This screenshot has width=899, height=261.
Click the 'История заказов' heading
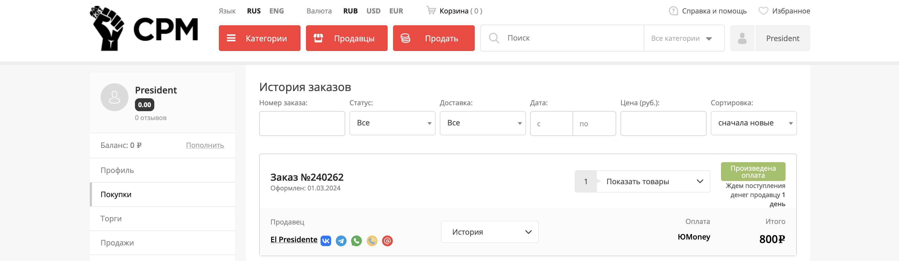pos(305,87)
